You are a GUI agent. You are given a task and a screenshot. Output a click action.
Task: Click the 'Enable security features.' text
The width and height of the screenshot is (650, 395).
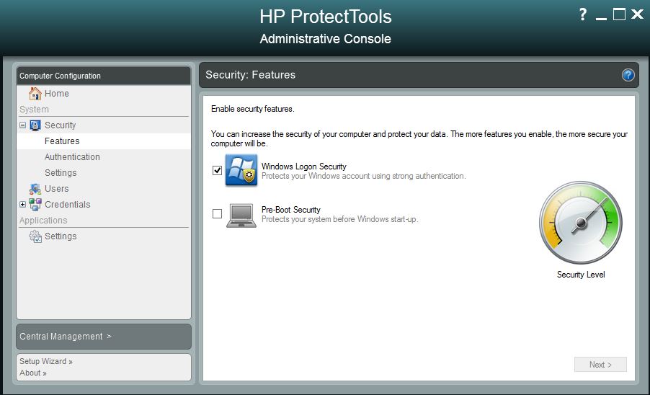point(252,109)
